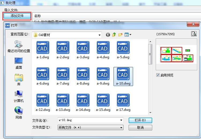Click the 添加文件 button
Viewport: 201px width, 139px height.
tap(17, 16)
